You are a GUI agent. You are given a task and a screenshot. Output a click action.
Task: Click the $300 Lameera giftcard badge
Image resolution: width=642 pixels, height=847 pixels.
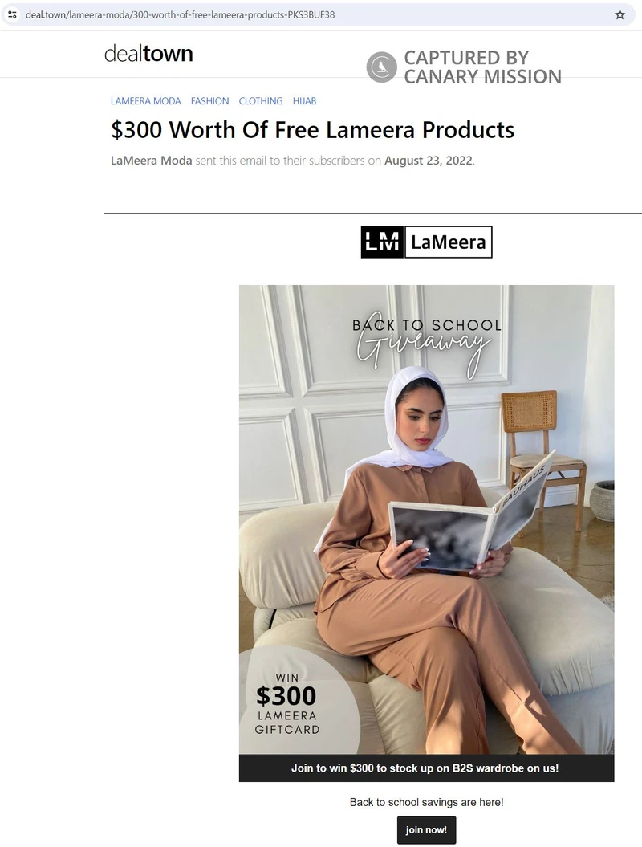point(287,704)
